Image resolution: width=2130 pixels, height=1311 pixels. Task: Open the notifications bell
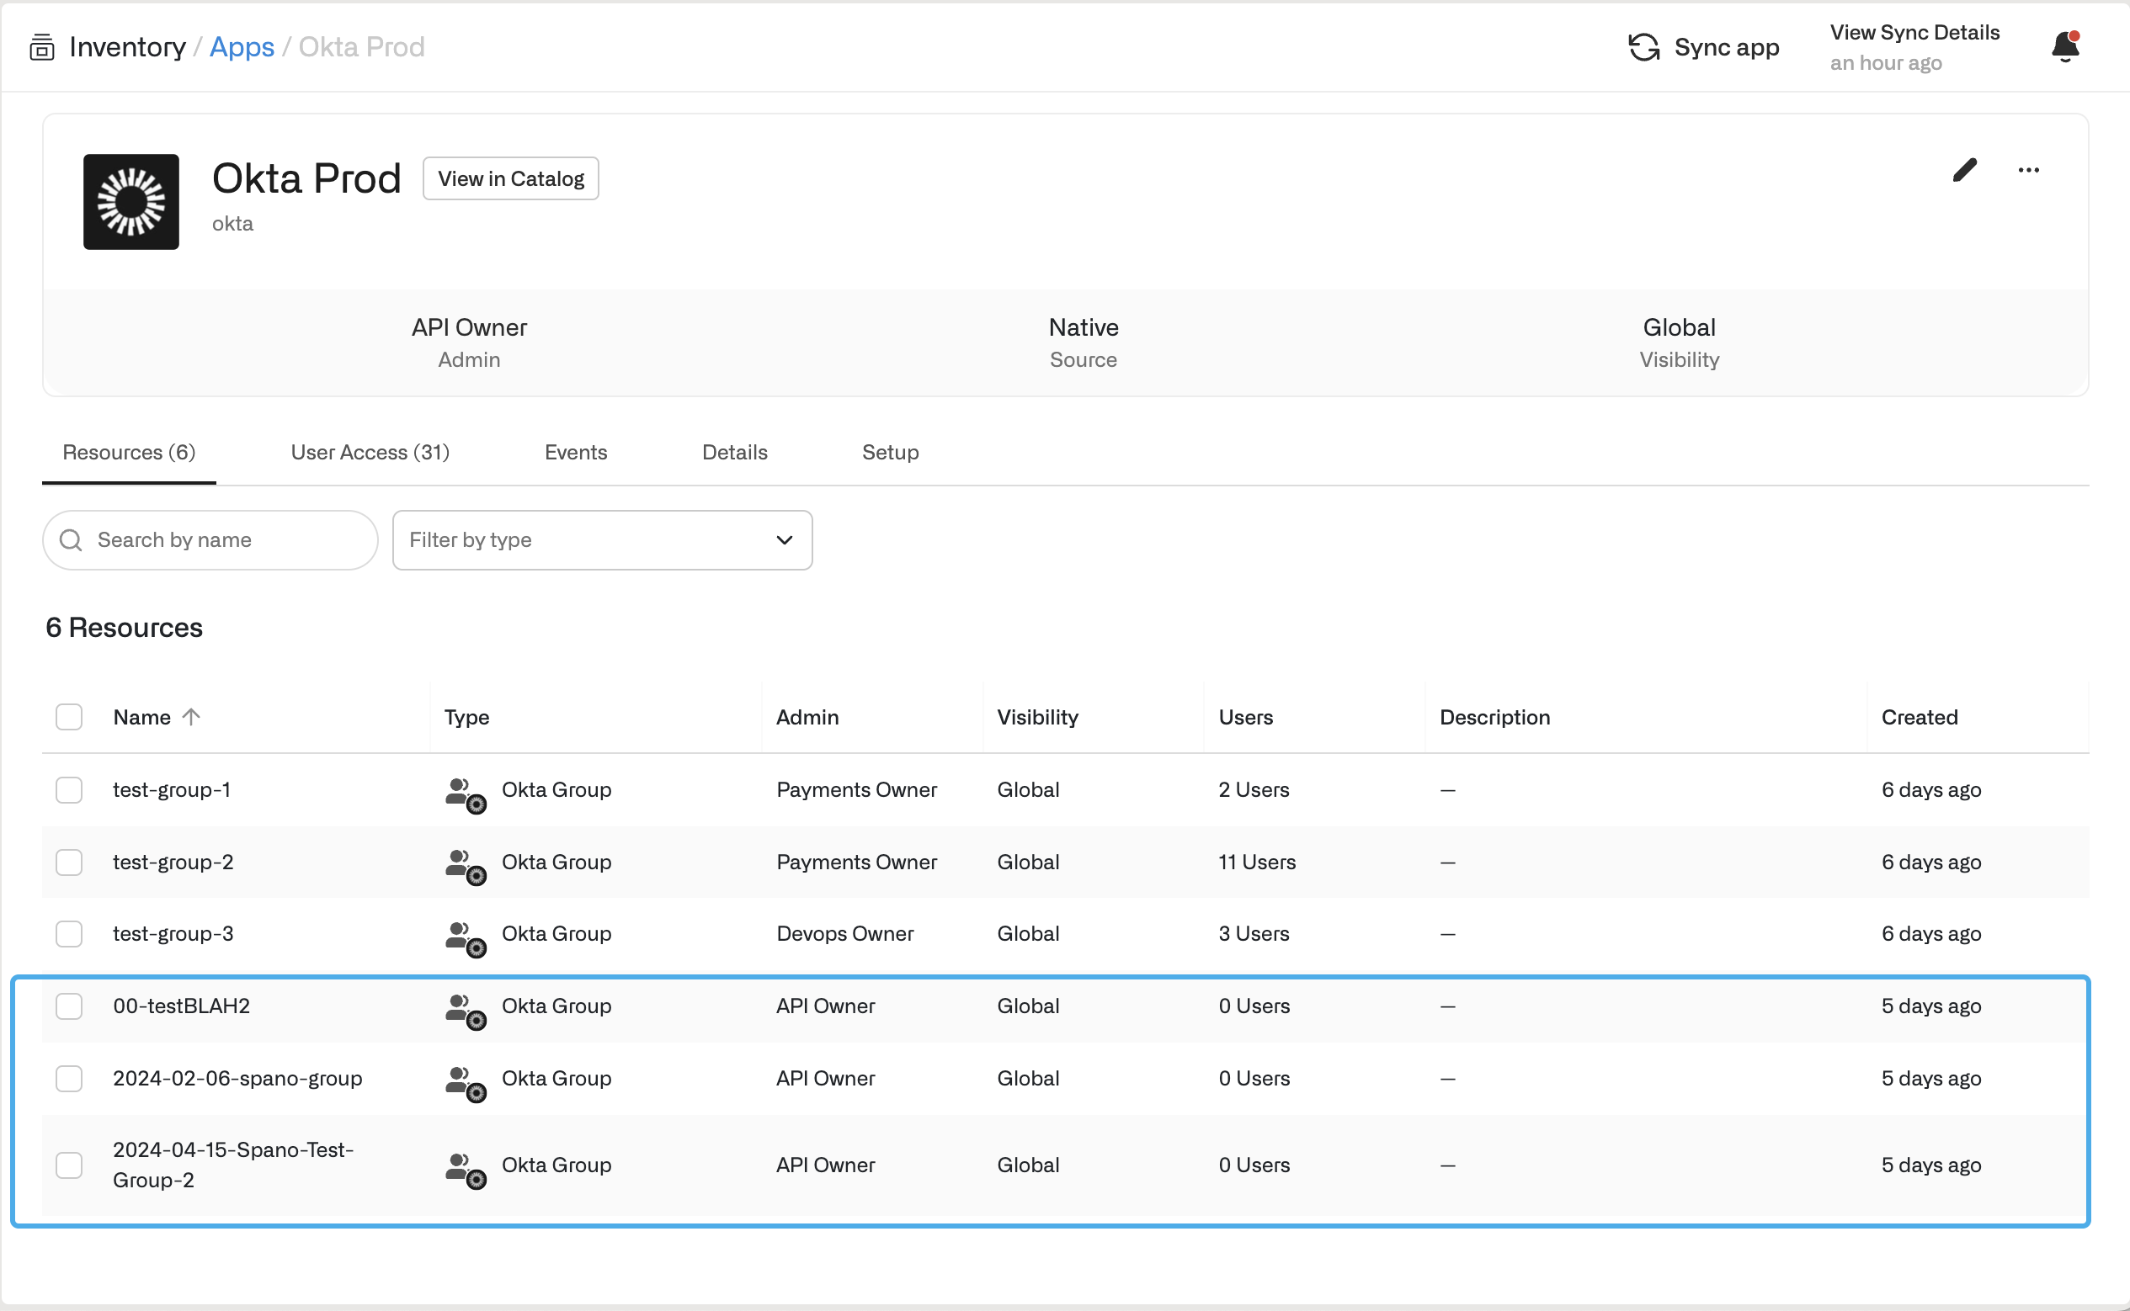[x=2065, y=47]
